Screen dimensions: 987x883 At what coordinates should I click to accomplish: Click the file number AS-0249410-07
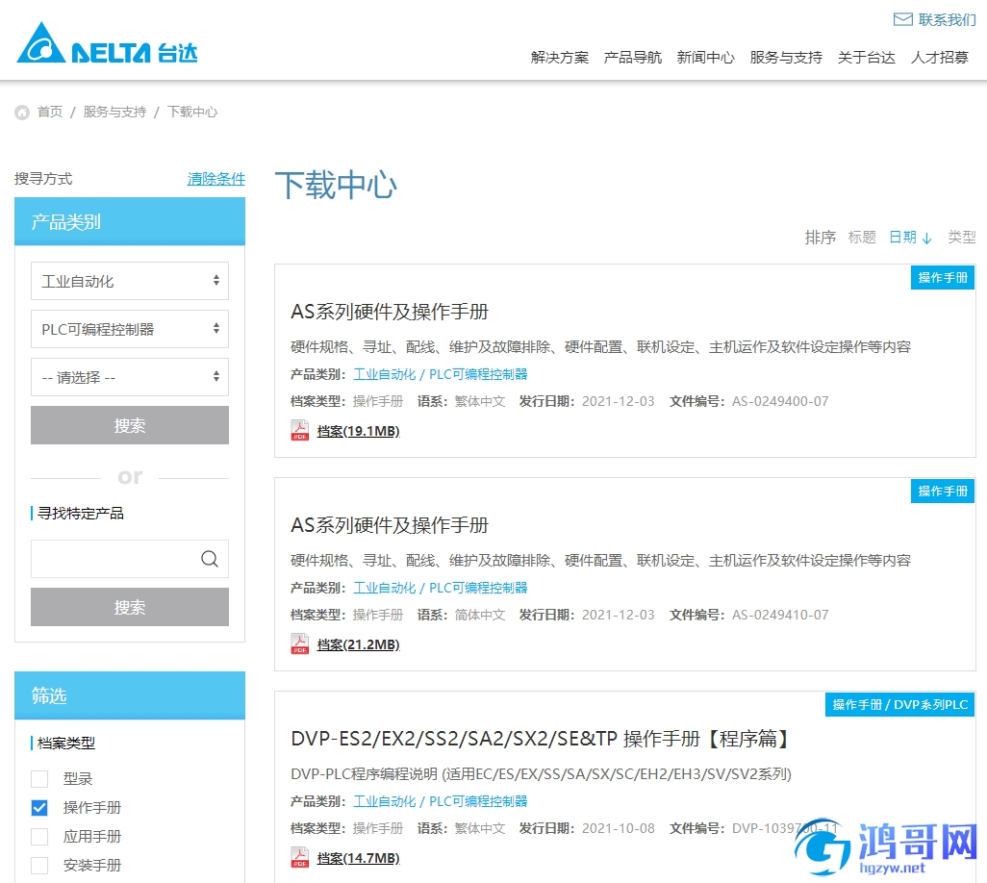pyautogui.click(x=780, y=615)
